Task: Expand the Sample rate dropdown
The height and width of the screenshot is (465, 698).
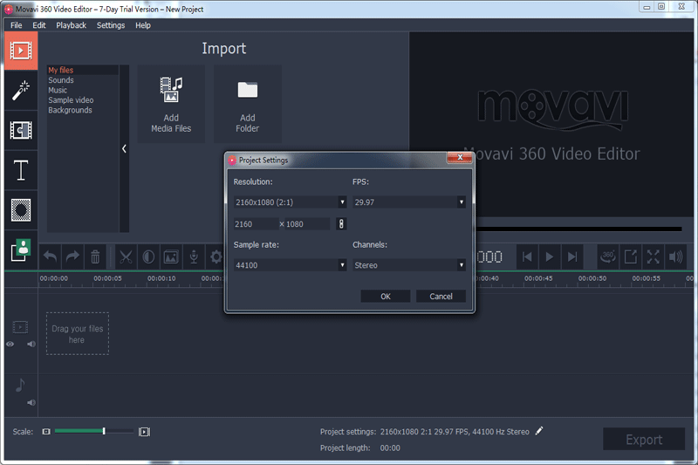Action: [x=342, y=265]
